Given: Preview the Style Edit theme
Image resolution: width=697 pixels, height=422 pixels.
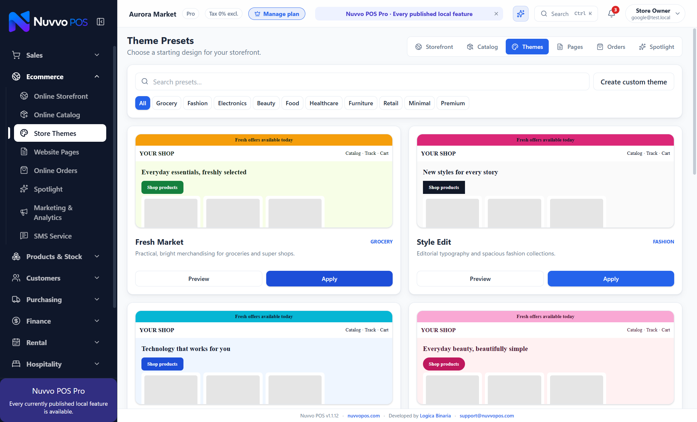Looking at the screenshot, I should point(480,279).
